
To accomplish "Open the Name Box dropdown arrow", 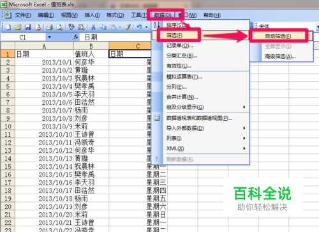I will [x=49, y=37].
